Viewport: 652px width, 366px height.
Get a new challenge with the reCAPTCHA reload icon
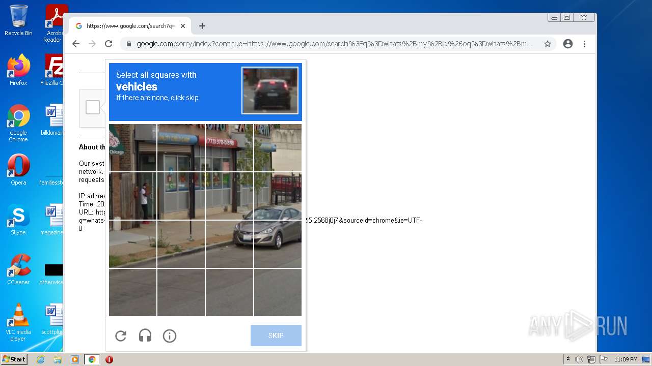121,335
